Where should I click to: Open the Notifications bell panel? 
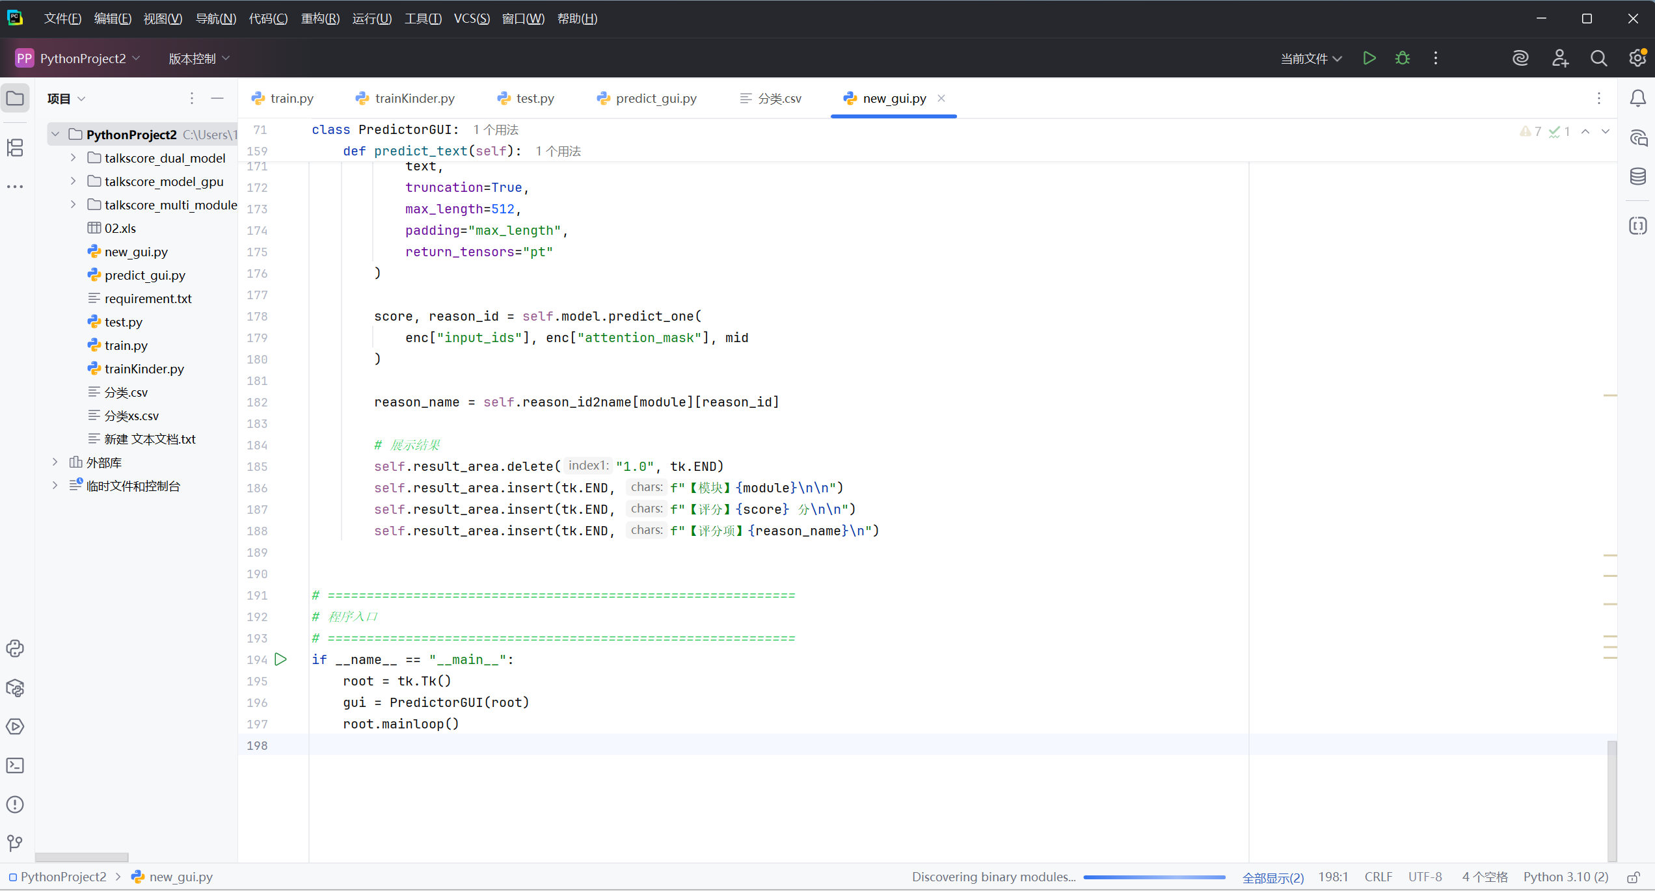tap(1637, 98)
